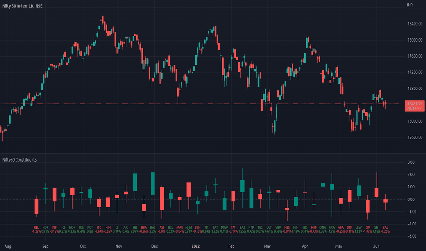Screen dimensions: 426x251
Task: Click the Apr label on time axis
Action: point(305,246)
